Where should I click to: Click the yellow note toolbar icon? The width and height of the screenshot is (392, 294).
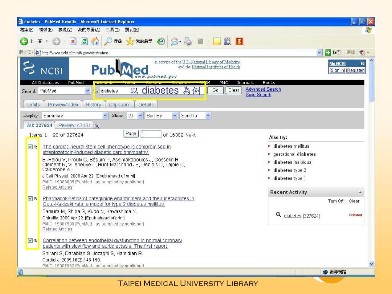(x=217, y=41)
